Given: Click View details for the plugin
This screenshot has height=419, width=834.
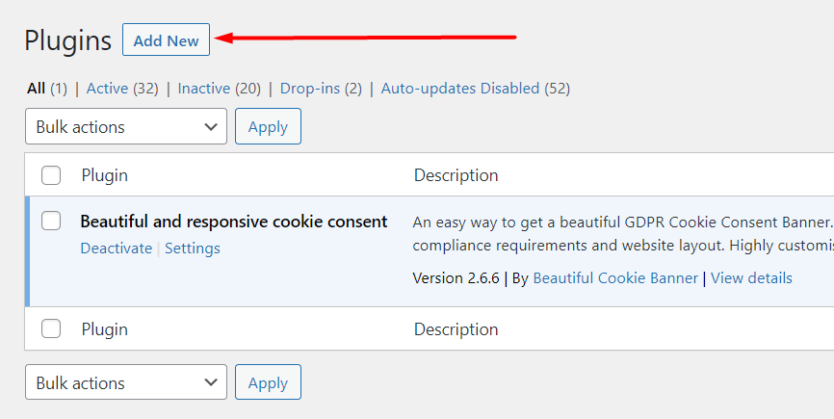Looking at the screenshot, I should (x=751, y=278).
